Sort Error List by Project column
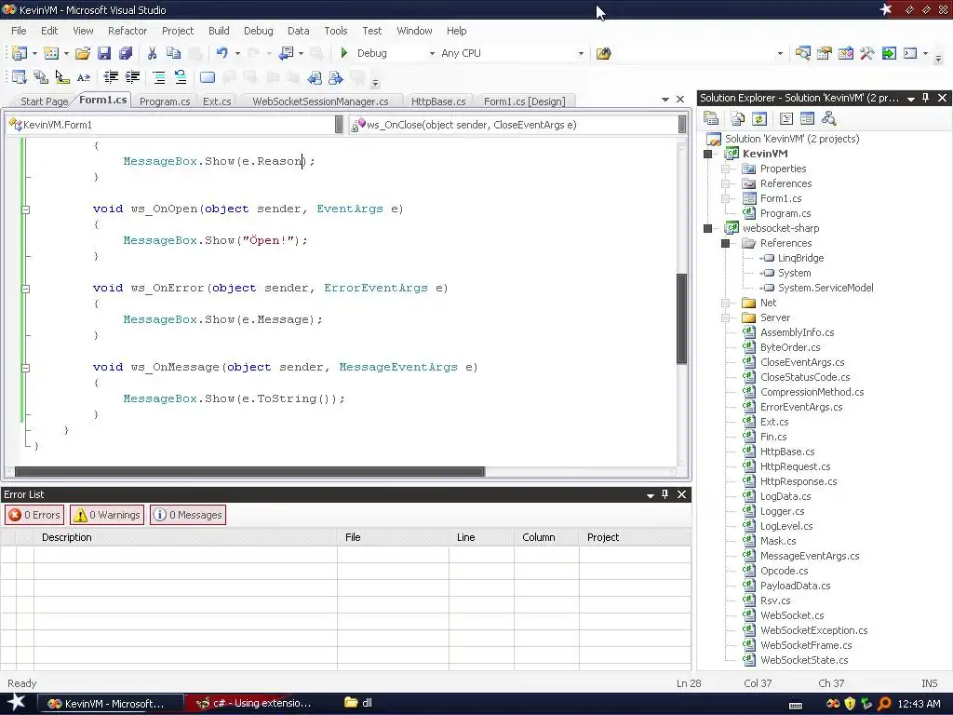This screenshot has width=953, height=715. (635, 537)
